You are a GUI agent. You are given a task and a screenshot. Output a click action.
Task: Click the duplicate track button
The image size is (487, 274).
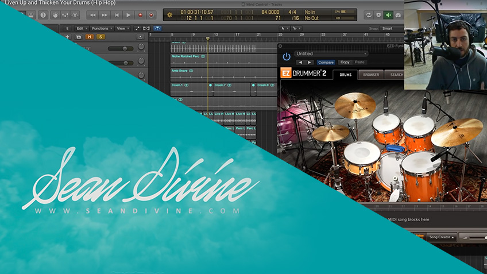pos(78,37)
